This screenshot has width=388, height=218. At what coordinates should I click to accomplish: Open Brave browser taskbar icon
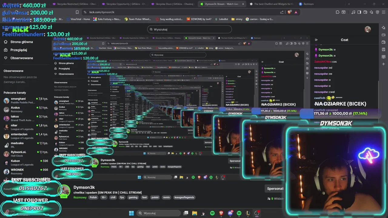click(x=221, y=213)
